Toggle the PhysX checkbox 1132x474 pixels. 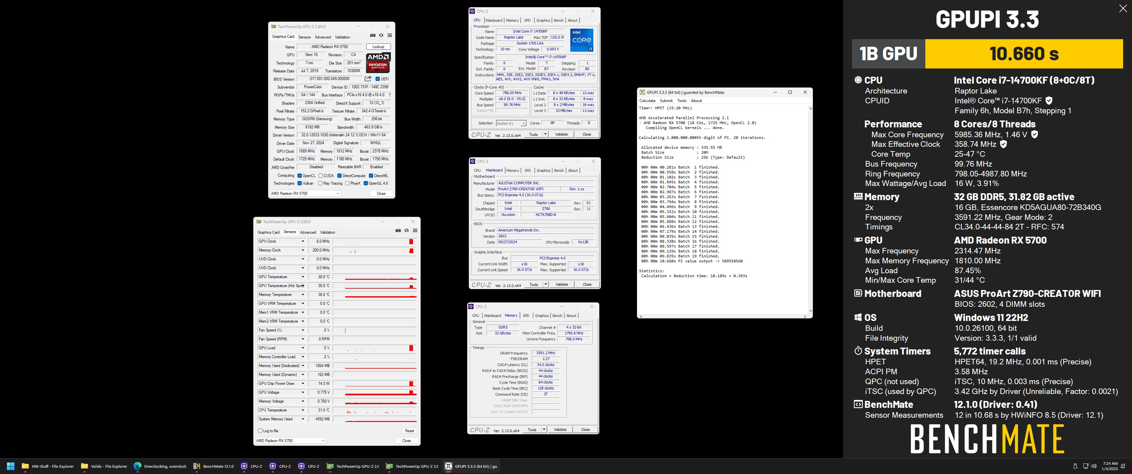pos(347,183)
